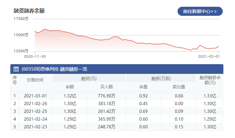Viewport: 235px width, 138px height.
Task: Click the 融券(万股) group header
Action: pyautogui.click(x=161, y=78)
